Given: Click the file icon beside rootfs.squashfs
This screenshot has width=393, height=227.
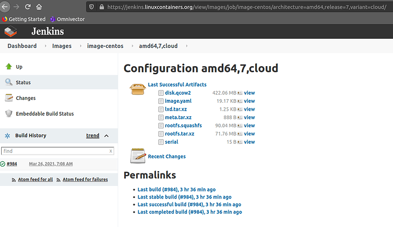Looking at the screenshot, I should (x=161, y=125).
